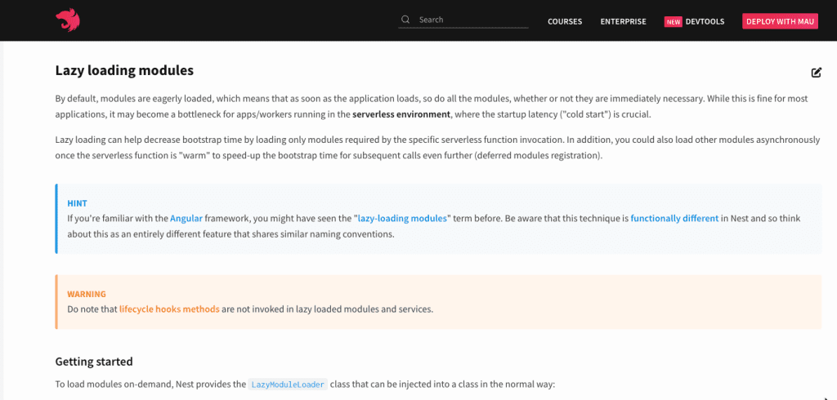The height and width of the screenshot is (400, 837).
Task: Click the Getting started heading
Action: point(94,362)
